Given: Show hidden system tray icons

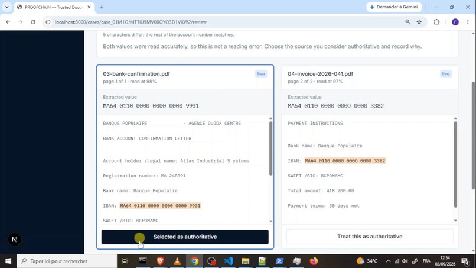Looking at the screenshot, I should [x=388, y=261].
